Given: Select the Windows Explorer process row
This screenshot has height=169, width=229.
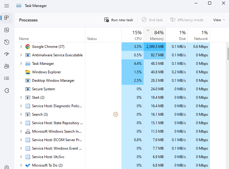Looking at the screenshot, I should tap(46, 72).
